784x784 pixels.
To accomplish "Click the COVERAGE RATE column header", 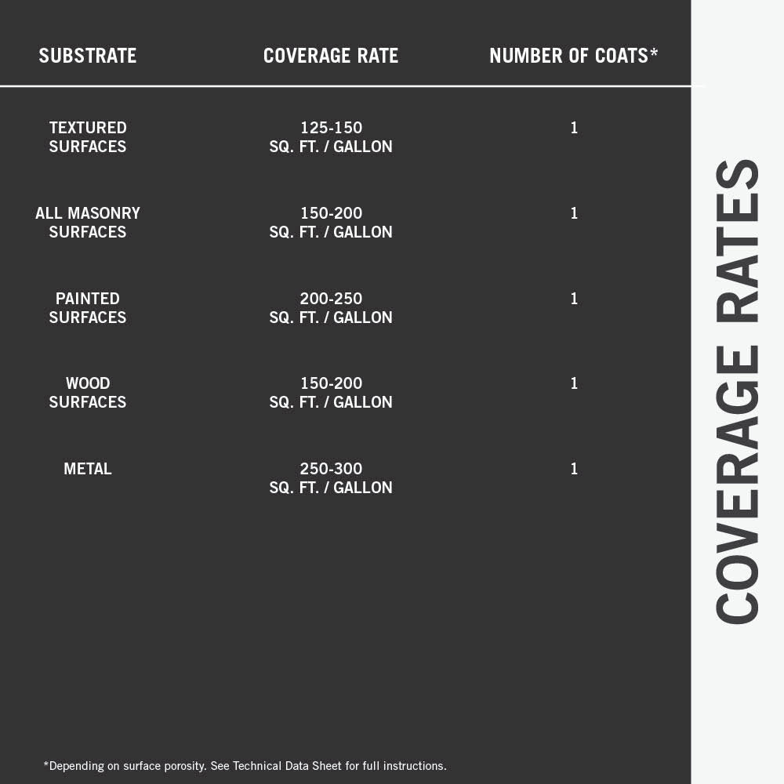I will click(x=331, y=56).
